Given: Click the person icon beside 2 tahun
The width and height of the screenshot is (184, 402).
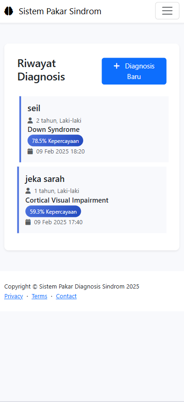Looking at the screenshot, I should pos(30,120).
